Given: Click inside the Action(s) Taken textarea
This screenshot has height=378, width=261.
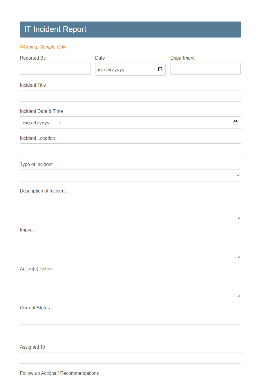Looking at the screenshot, I should 130,285.
